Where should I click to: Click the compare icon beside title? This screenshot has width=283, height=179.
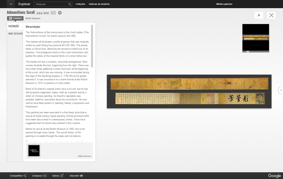(53, 13)
